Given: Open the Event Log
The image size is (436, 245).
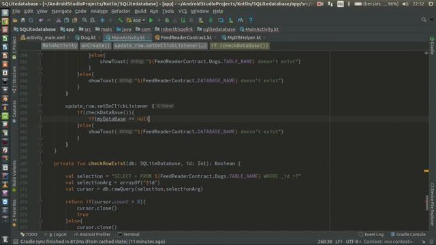Looking at the screenshot, I should pos(371,234).
